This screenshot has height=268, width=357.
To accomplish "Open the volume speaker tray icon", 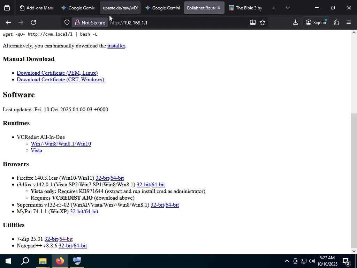I will (312, 261).
